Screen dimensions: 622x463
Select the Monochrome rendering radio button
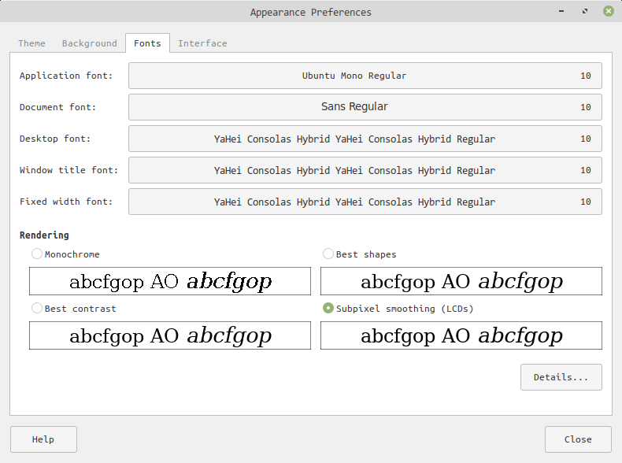[x=37, y=254]
